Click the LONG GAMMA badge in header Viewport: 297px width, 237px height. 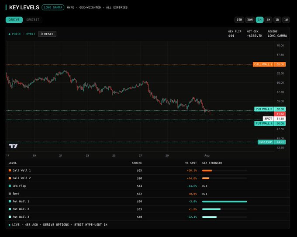[53, 7]
